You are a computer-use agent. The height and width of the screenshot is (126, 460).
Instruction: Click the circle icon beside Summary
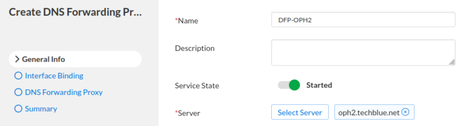point(18,109)
